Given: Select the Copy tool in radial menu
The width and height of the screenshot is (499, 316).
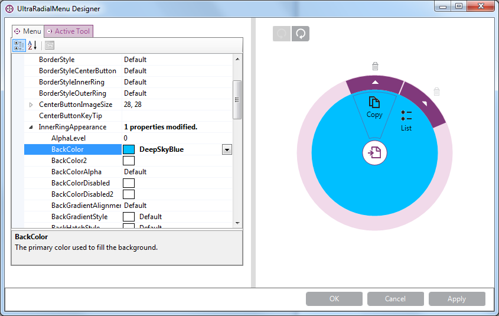Looking at the screenshot, I should tap(374, 107).
